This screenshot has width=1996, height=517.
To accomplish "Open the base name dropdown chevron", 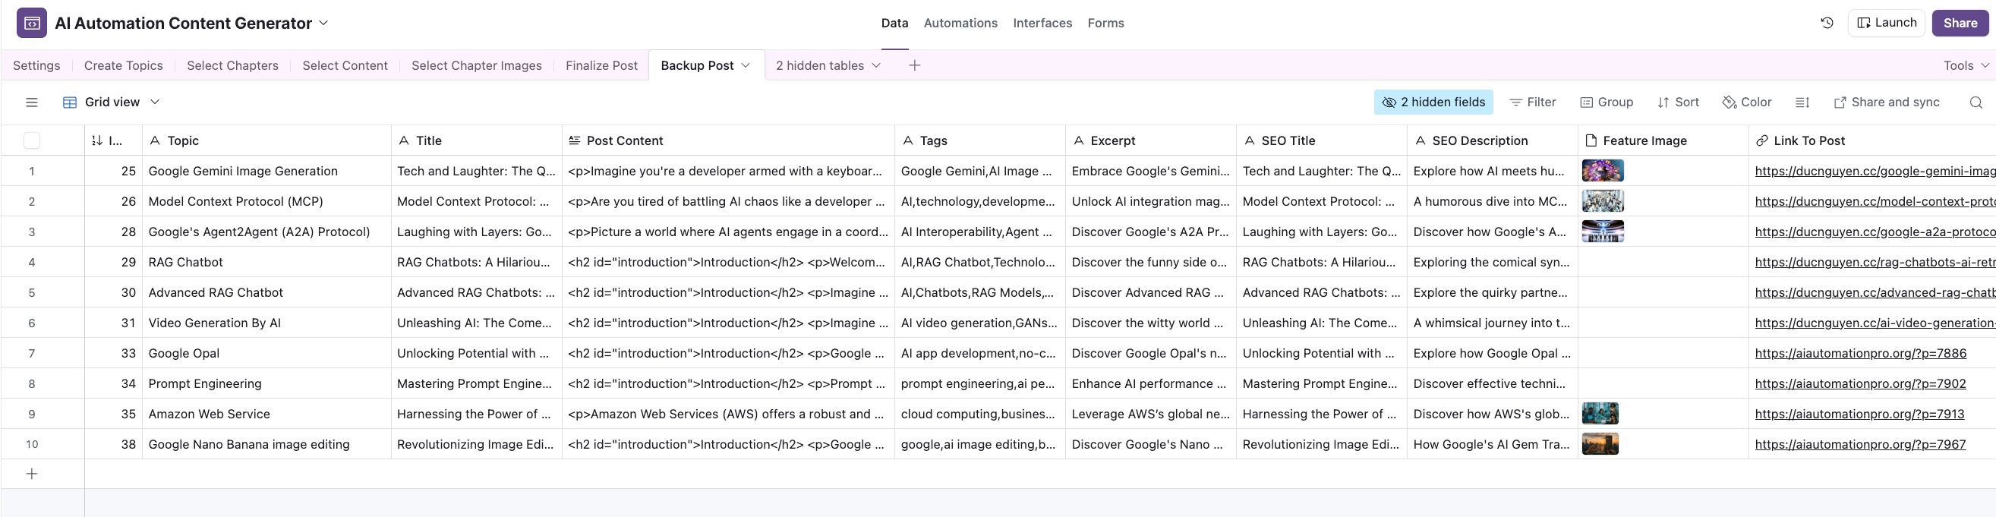I will (324, 24).
